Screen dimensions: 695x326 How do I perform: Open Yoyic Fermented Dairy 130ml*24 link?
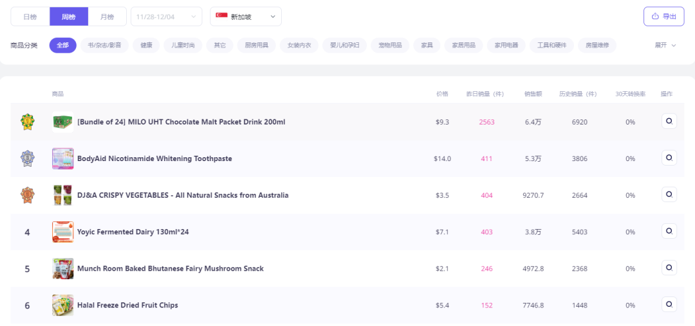(133, 232)
